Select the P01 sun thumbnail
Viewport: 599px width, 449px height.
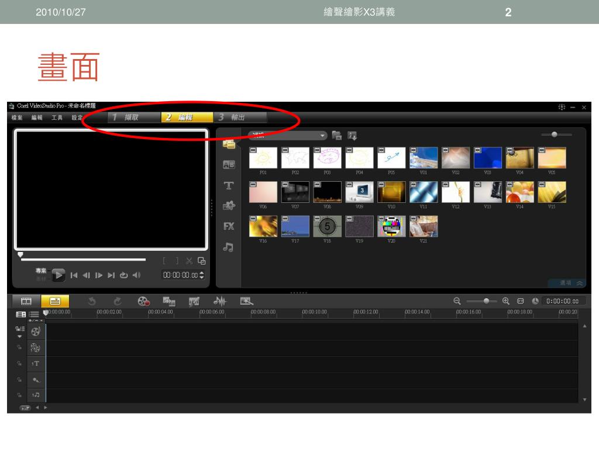pyautogui.click(x=263, y=158)
